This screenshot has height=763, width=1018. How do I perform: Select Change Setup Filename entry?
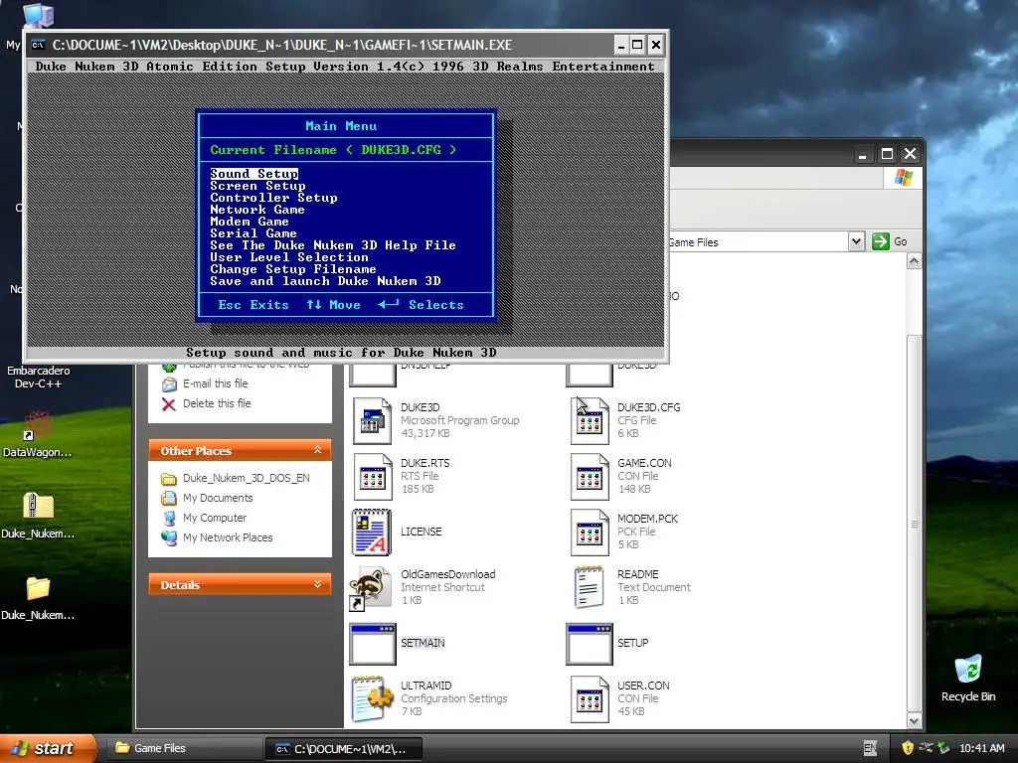click(293, 269)
